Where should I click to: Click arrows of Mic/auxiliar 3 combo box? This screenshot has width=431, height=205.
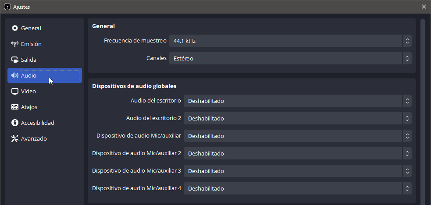pos(407,171)
